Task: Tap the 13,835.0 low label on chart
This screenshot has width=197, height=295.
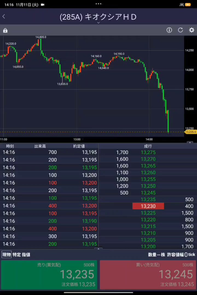Action: pyautogui.click(x=62, y=84)
